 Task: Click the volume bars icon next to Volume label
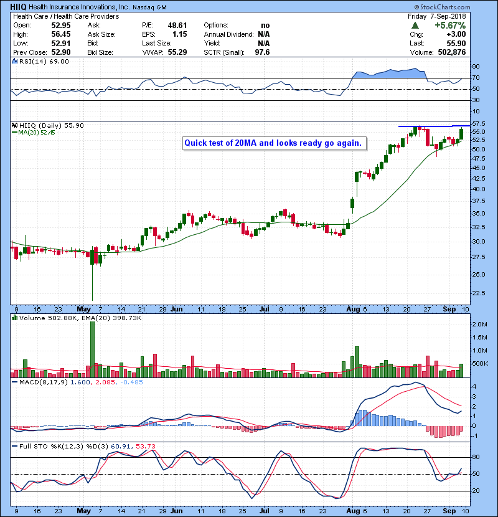click(14, 318)
